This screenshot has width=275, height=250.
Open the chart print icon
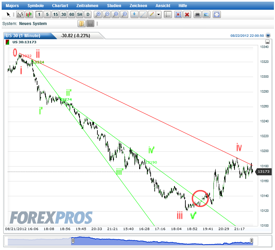[x=197, y=15]
